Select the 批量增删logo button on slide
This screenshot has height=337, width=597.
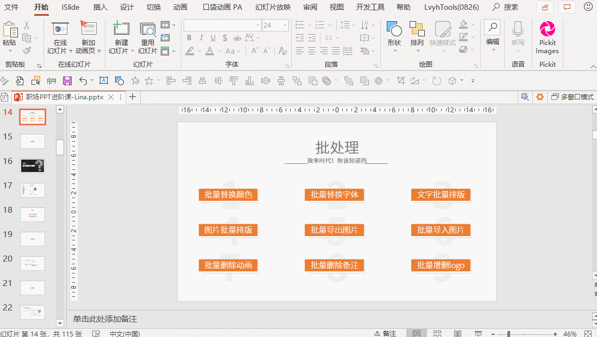(x=441, y=265)
